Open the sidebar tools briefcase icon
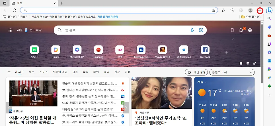This screenshot has width=275, height=126. pyautogui.click(x=269, y=35)
